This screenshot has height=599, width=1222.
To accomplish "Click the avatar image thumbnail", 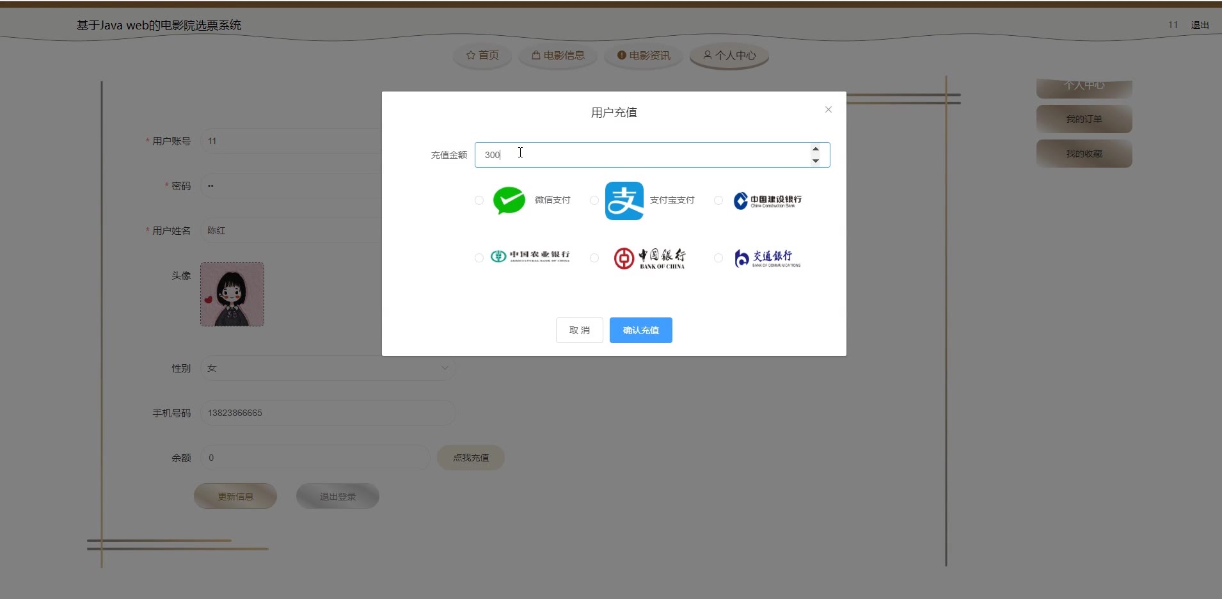I will [232, 294].
